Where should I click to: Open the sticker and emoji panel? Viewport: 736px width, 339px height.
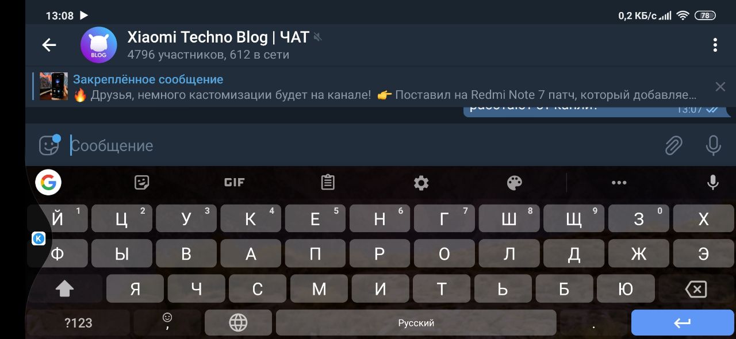pyautogui.click(x=49, y=145)
